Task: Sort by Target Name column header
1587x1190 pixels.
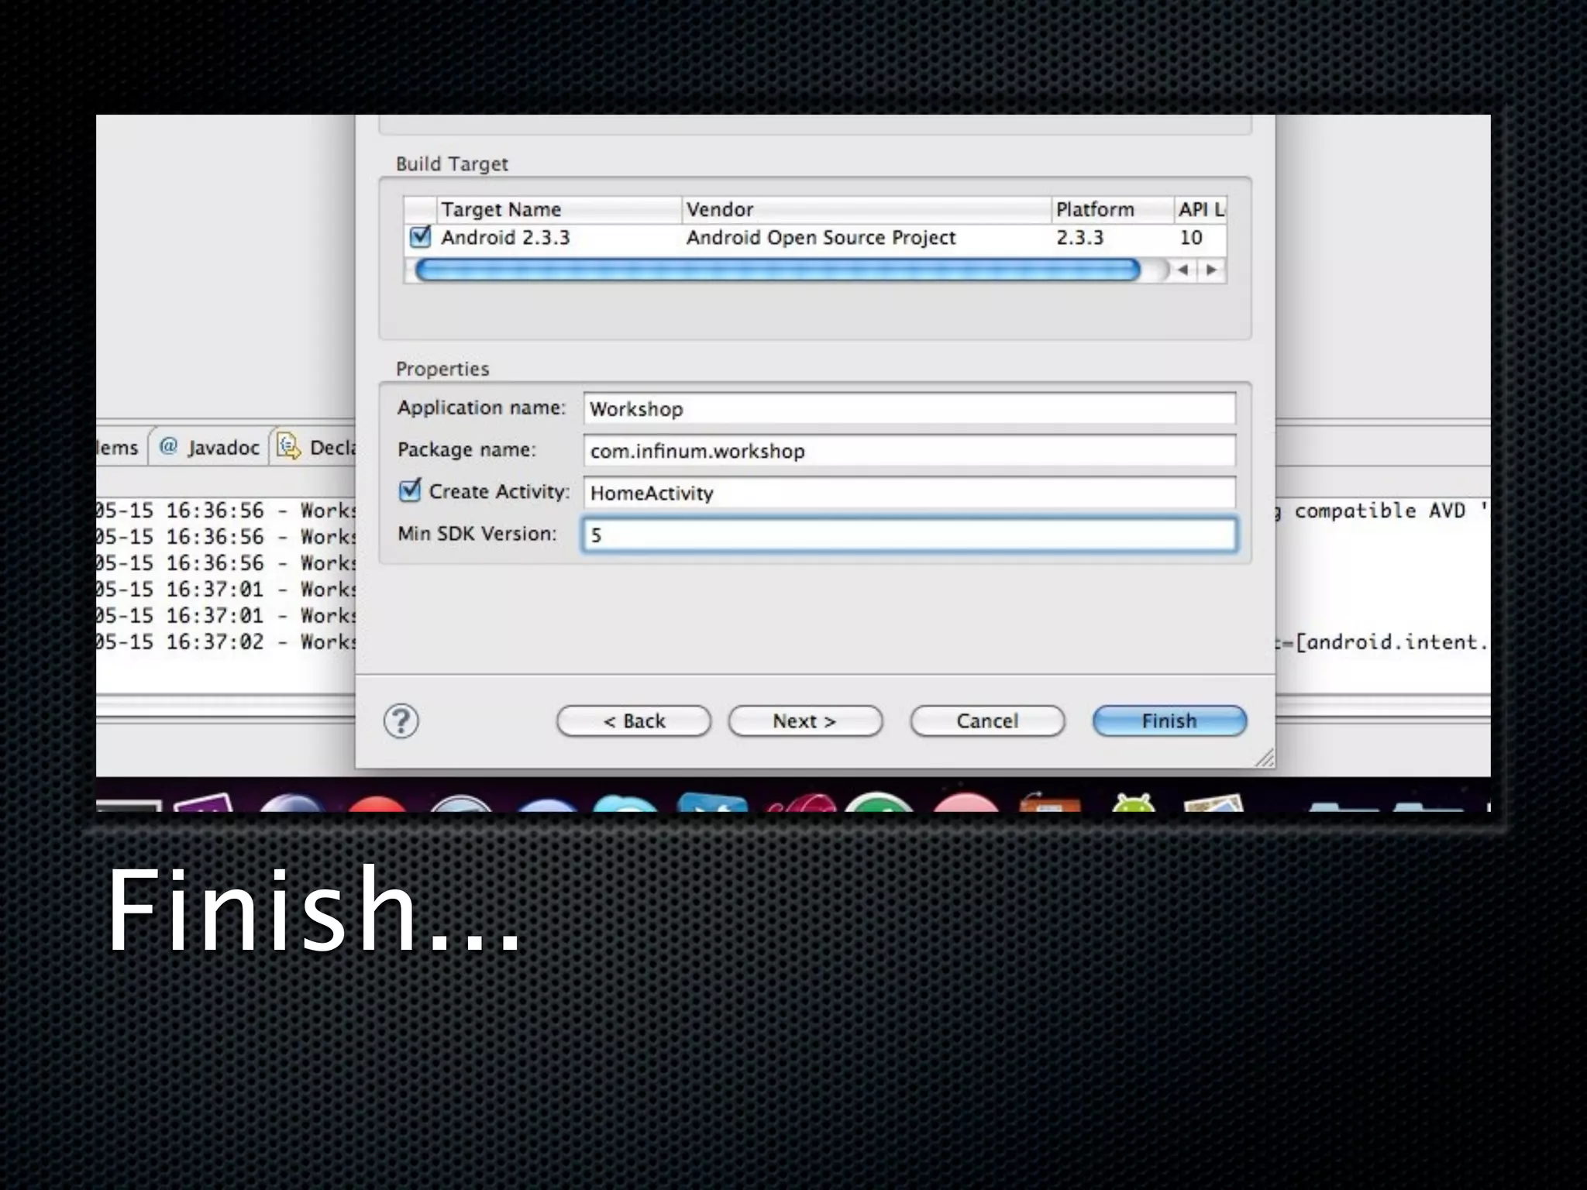Action: pos(559,209)
